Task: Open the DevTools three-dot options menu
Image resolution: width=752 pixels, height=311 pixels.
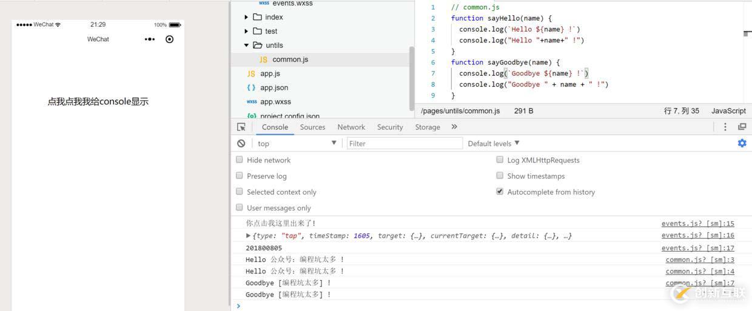Action: 725,127
